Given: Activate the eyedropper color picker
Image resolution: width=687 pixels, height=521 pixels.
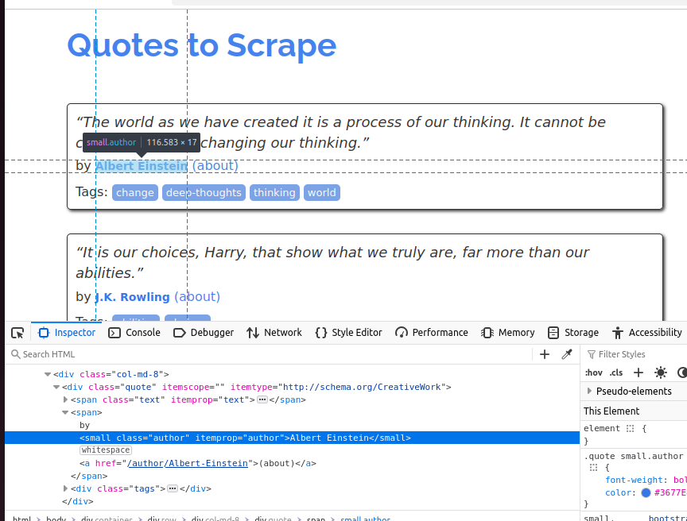Looking at the screenshot, I should tap(565, 353).
